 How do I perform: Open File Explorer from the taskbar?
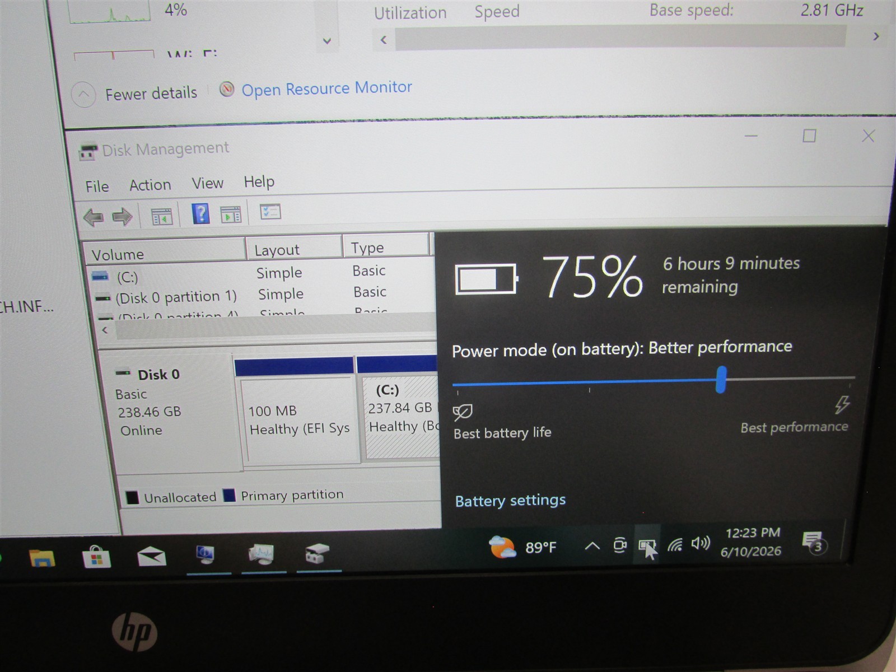point(42,558)
